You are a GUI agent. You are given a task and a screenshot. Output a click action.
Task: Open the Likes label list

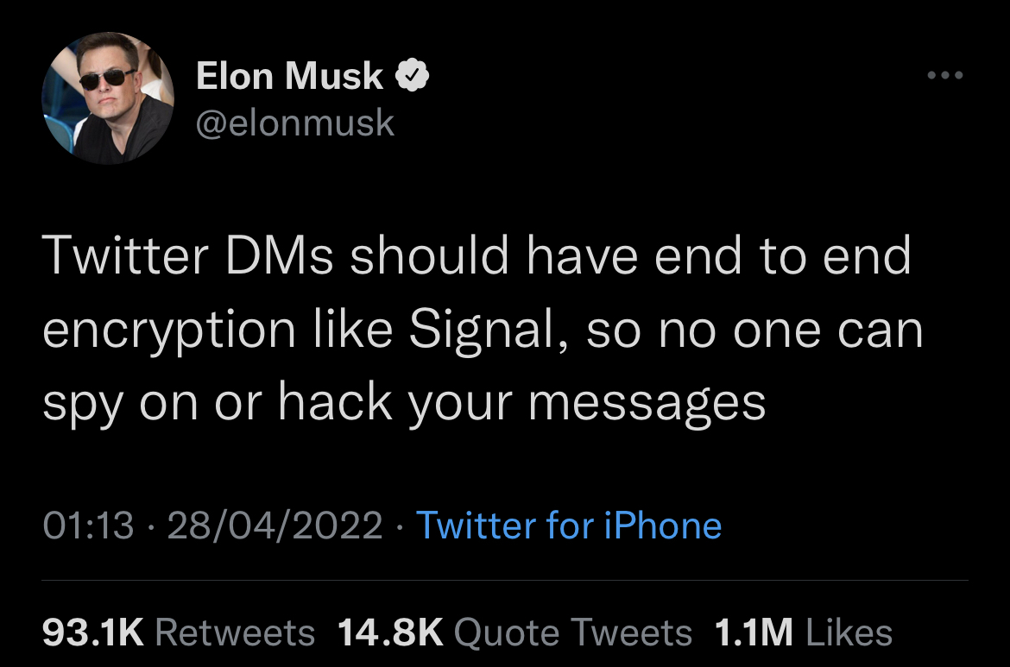(849, 632)
